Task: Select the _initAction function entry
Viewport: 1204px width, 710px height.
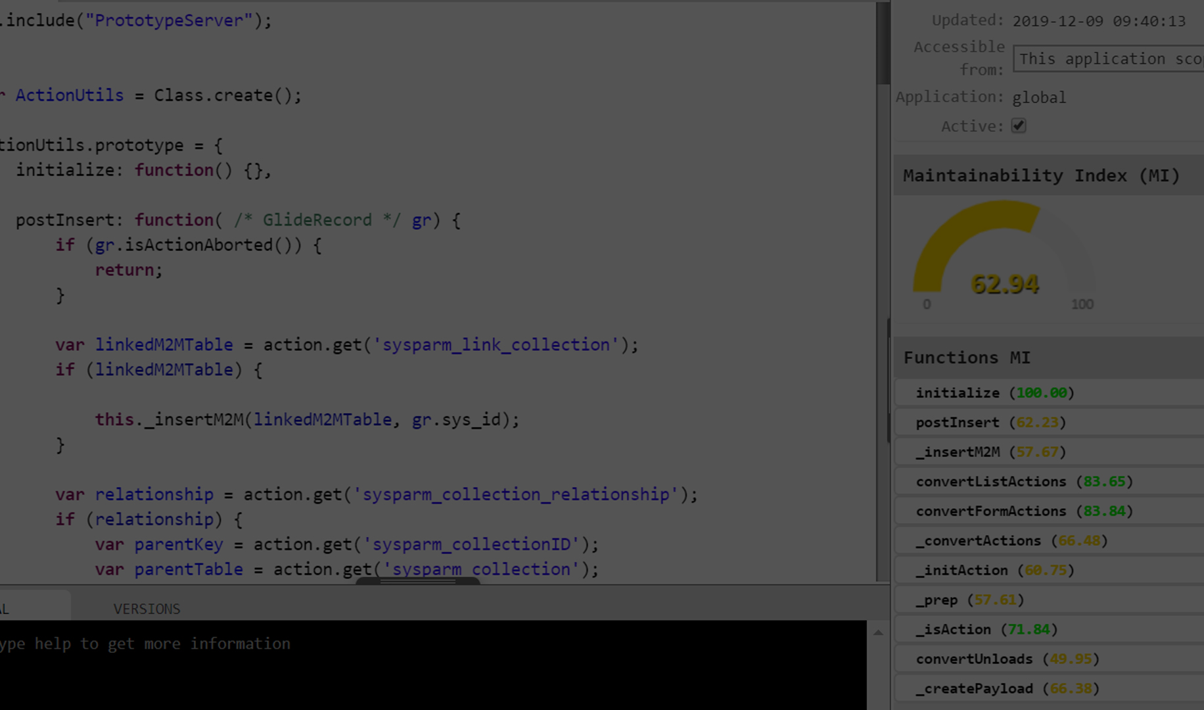Action: [x=994, y=570]
